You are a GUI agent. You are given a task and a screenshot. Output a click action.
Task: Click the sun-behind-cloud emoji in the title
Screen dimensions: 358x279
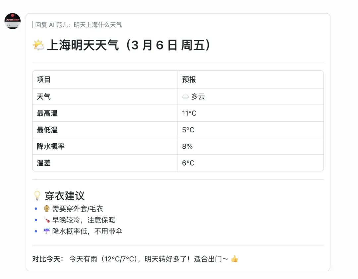click(x=38, y=45)
